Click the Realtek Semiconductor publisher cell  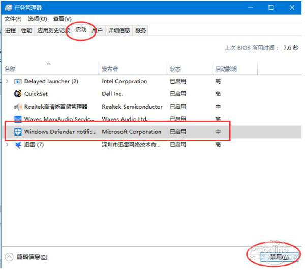click(132, 107)
